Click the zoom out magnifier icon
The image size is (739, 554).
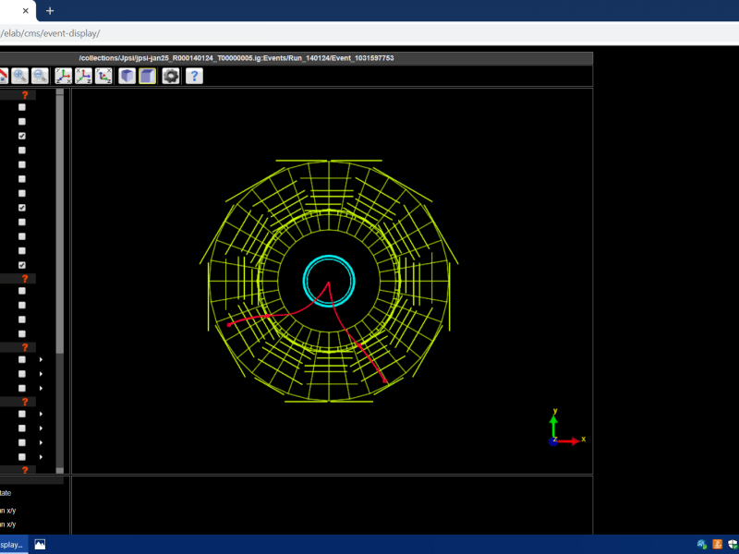[x=40, y=77]
